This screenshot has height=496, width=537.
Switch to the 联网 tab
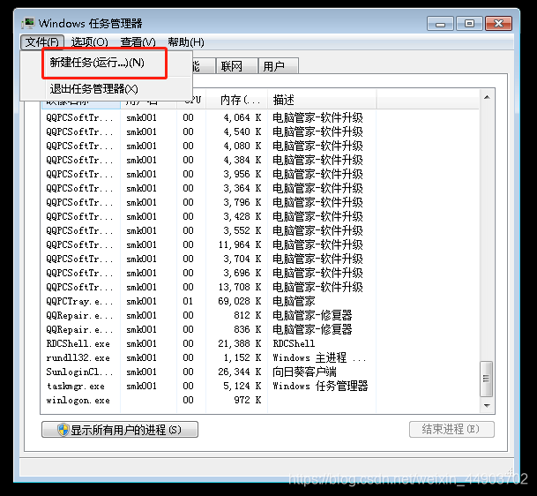(x=236, y=66)
